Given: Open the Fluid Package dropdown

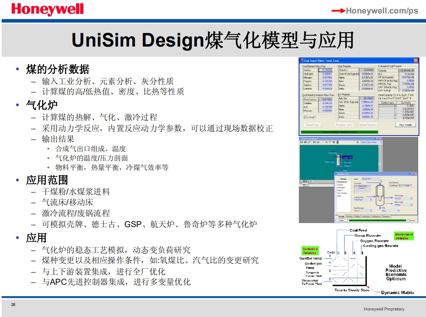Looking at the screenshot, I should 370,211.
